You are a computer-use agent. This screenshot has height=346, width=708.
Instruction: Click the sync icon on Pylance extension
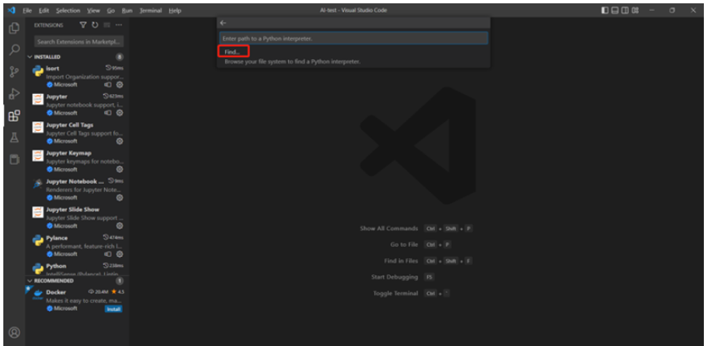108,254
